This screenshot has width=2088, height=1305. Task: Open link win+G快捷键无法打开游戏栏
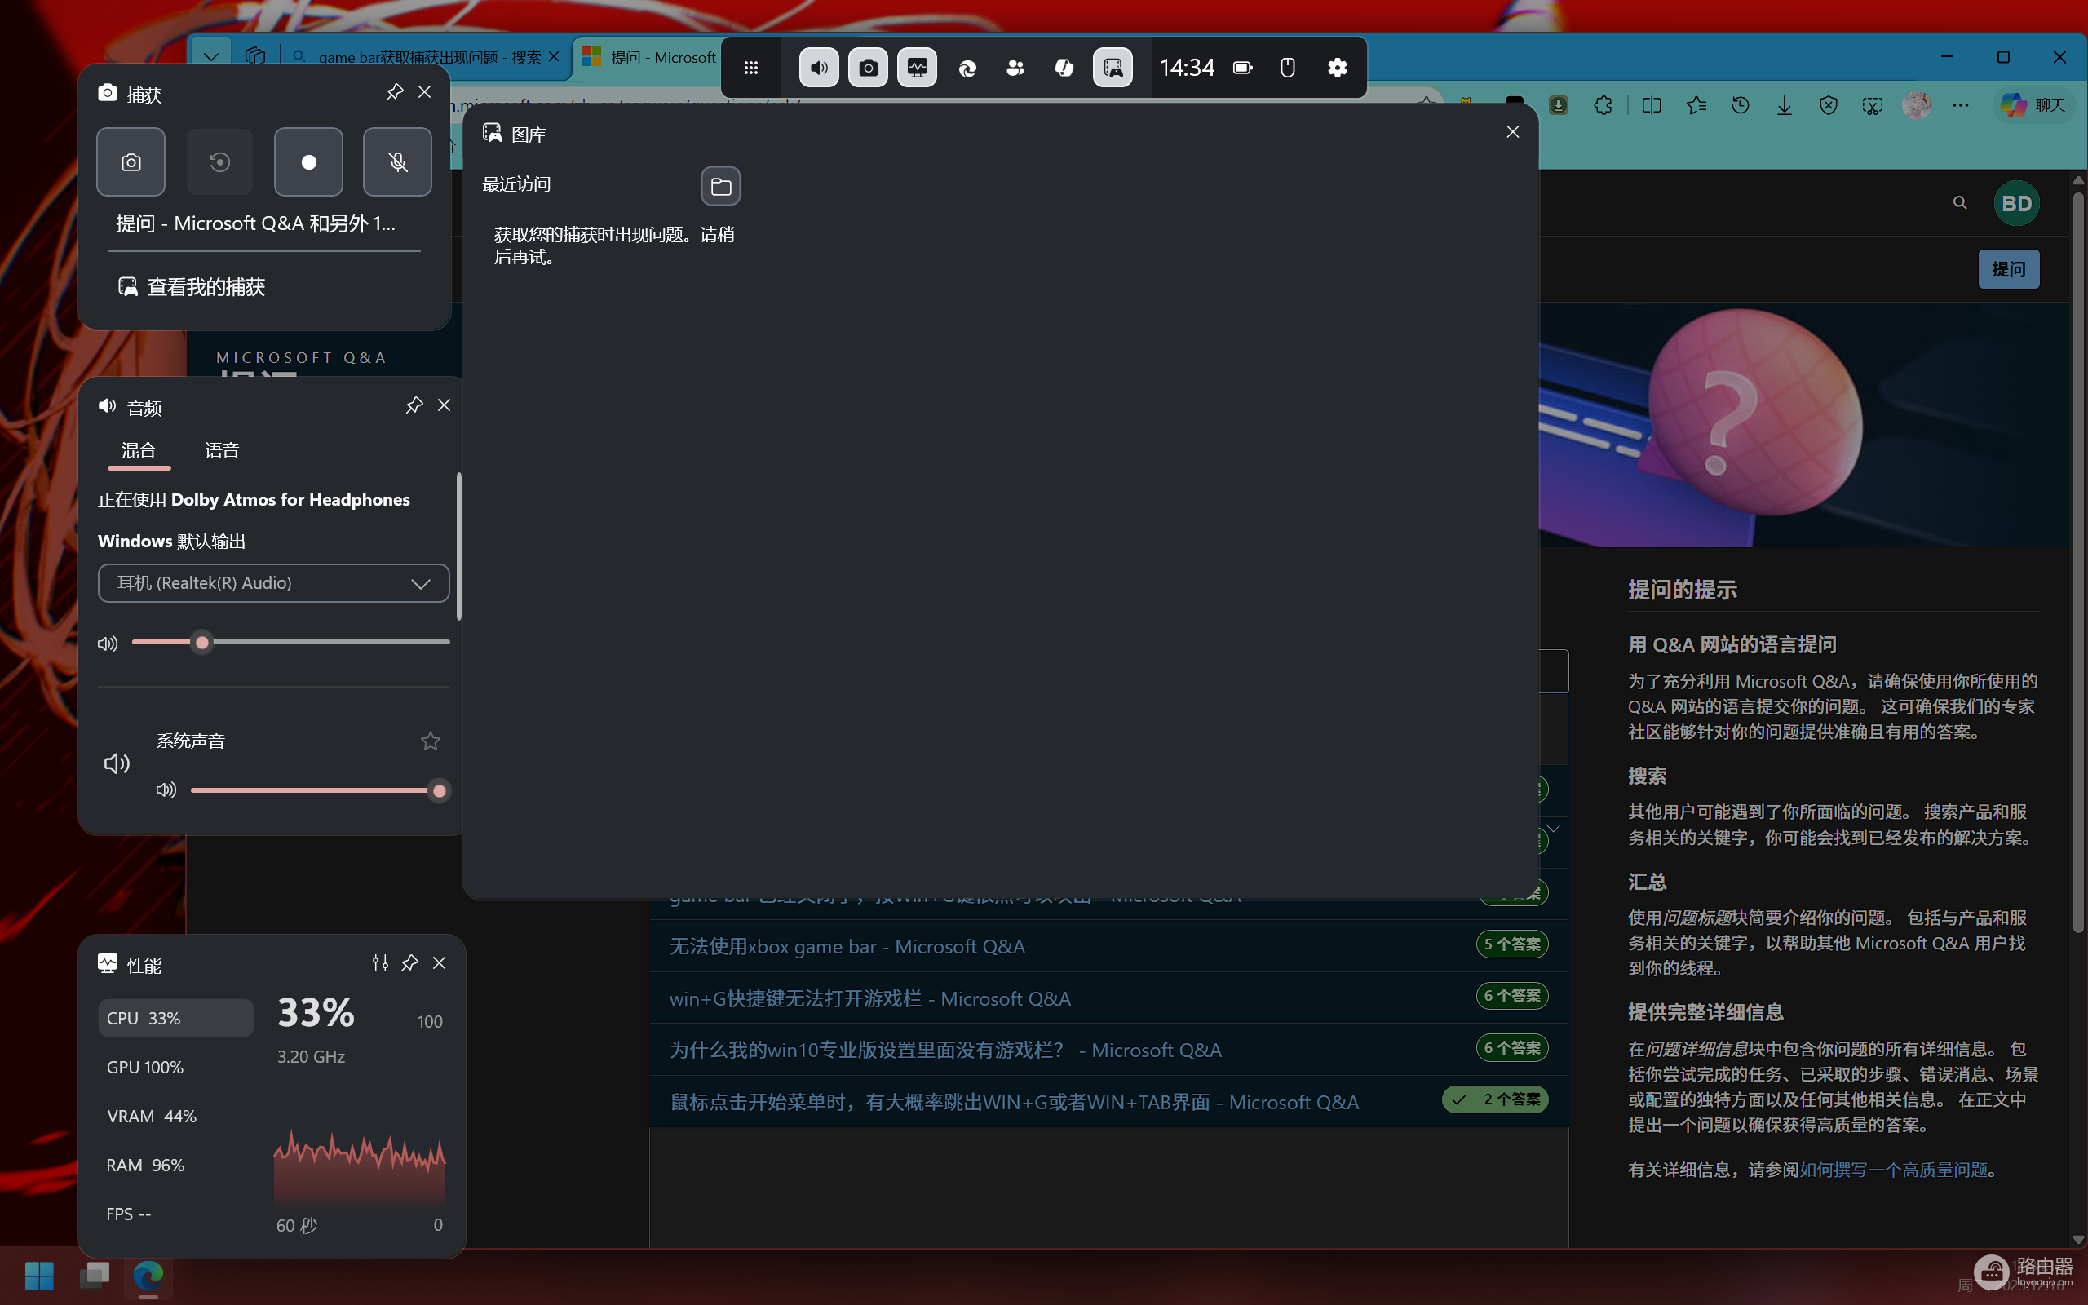point(869,998)
